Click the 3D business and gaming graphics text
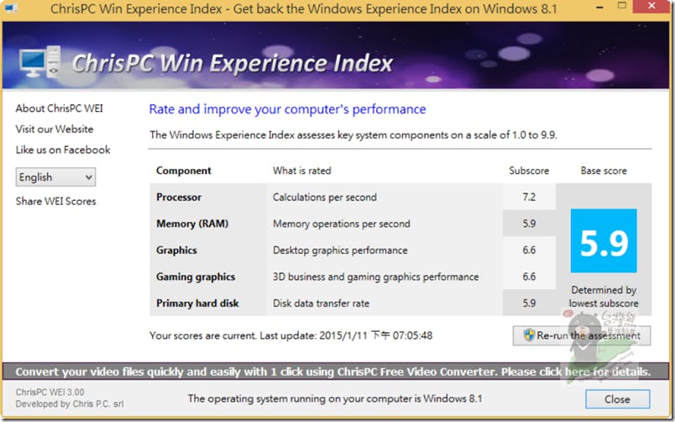This screenshot has height=422, width=675. 375,277
